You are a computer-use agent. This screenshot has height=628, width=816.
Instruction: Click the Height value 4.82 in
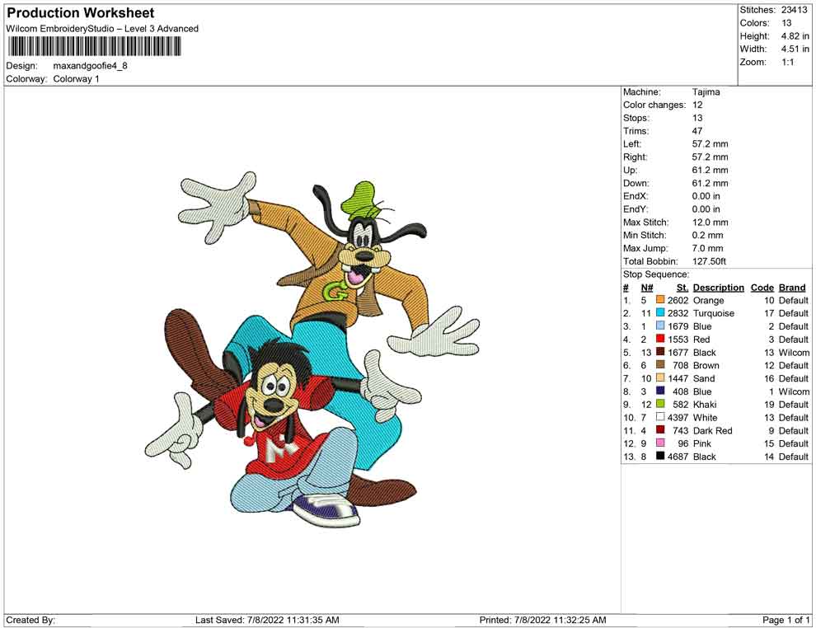point(795,36)
